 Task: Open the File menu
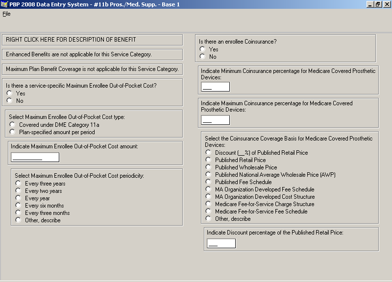[x=6, y=14]
